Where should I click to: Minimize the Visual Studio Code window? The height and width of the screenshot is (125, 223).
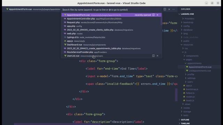coord(206,3)
